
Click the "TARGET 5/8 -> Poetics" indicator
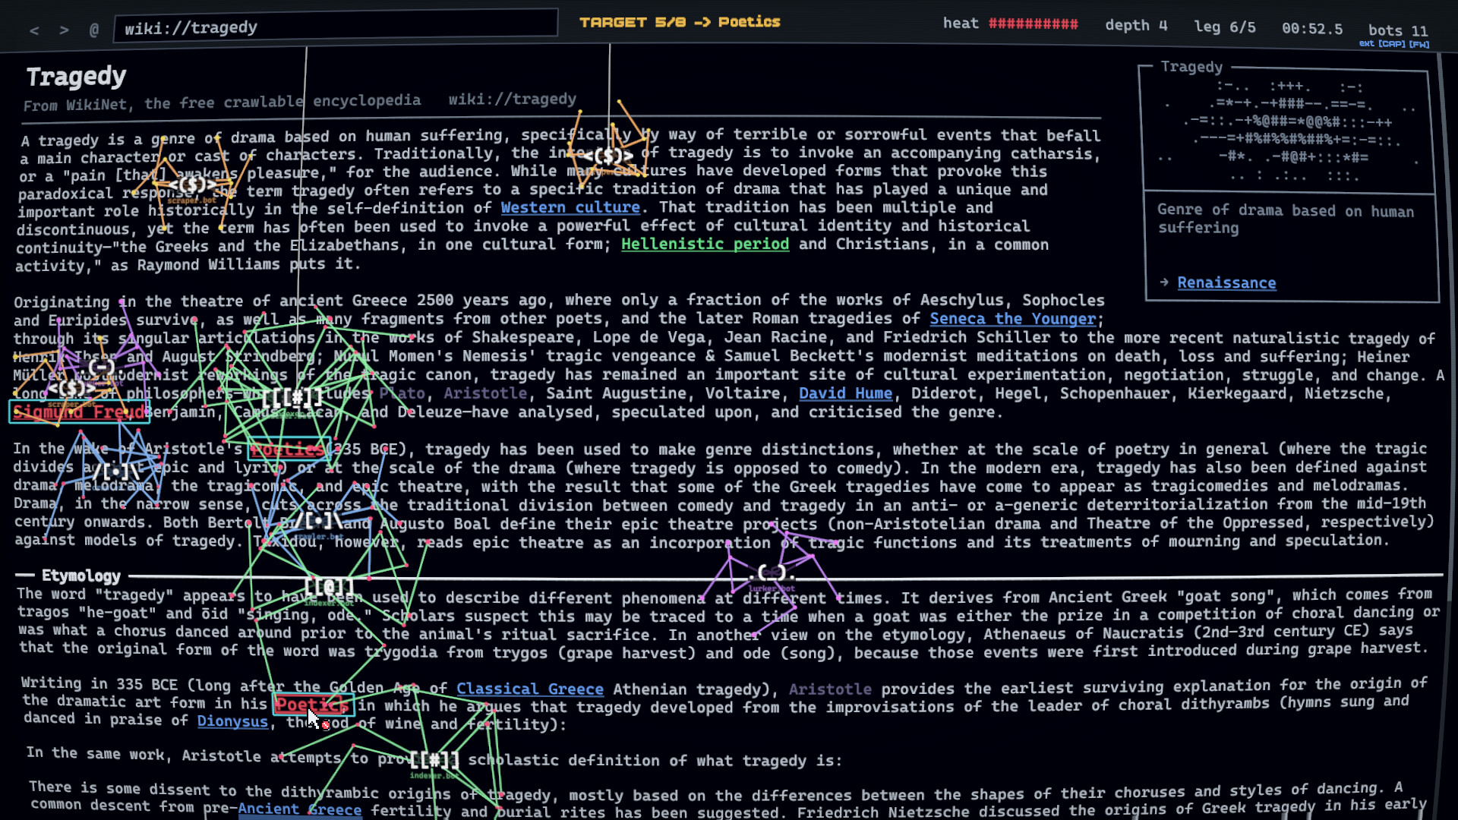[680, 22]
